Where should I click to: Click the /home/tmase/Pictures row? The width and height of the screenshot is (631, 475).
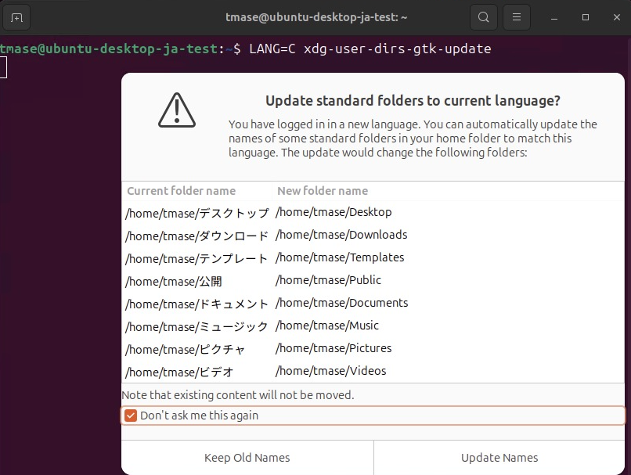tap(334, 348)
